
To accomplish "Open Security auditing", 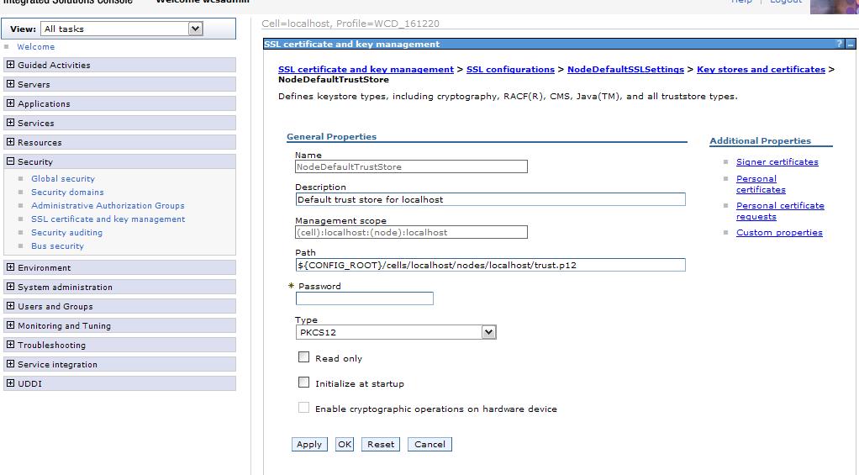I will [67, 232].
